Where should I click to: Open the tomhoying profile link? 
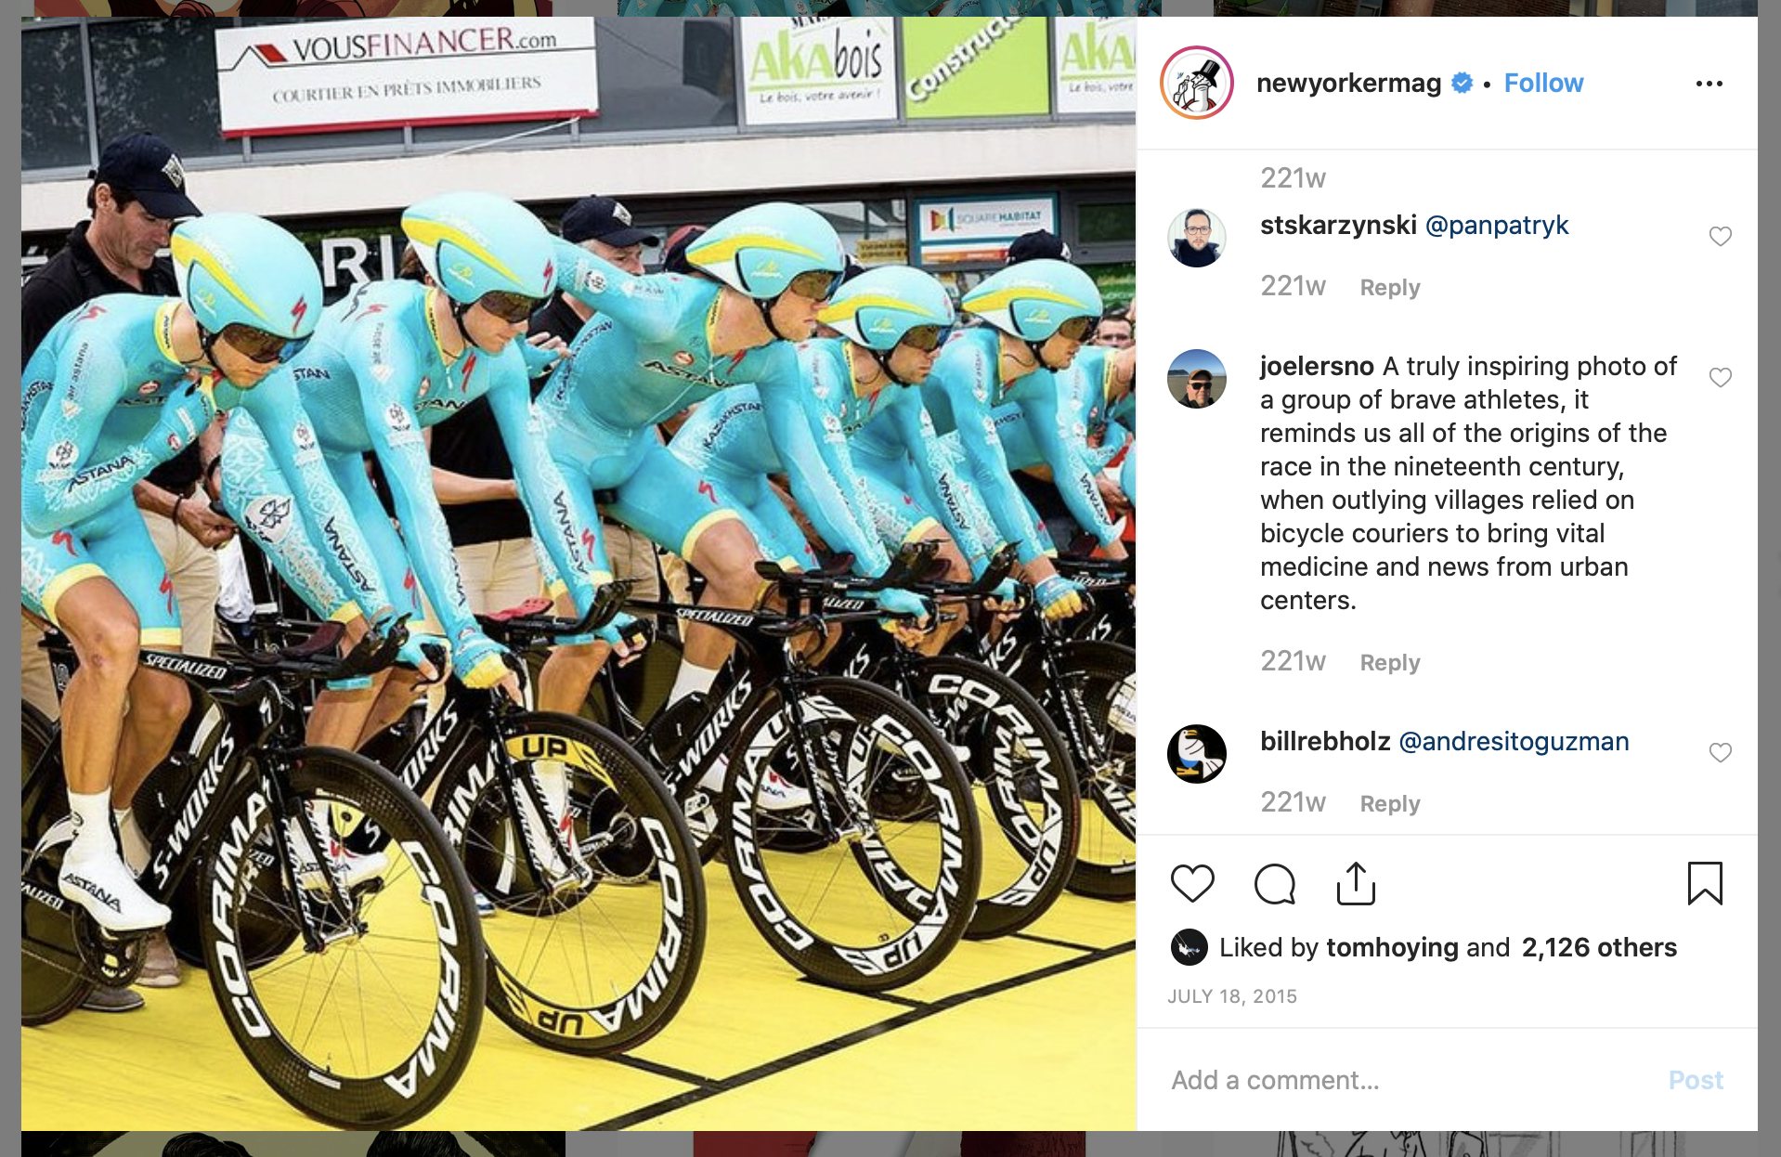click(x=1393, y=947)
